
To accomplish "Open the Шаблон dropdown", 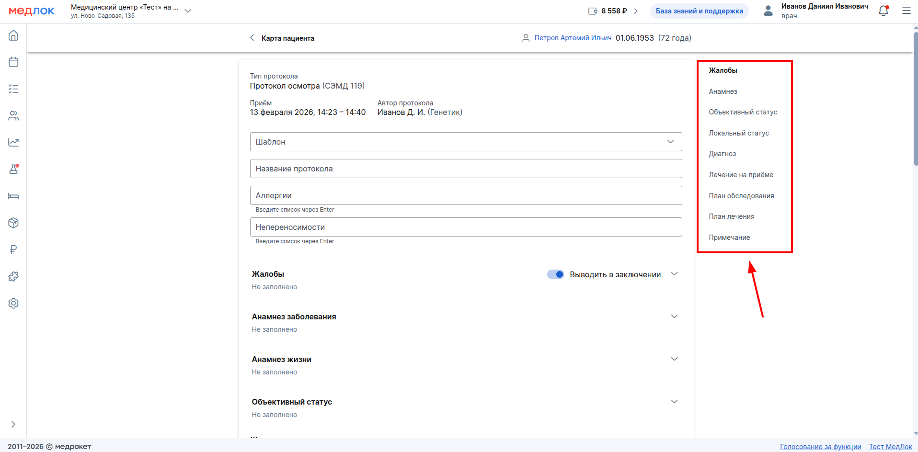I will pyautogui.click(x=465, y=142).
